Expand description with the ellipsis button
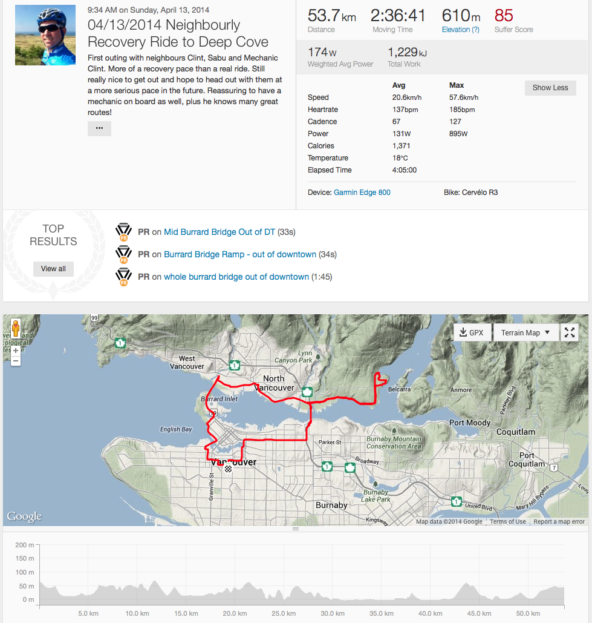 click(99, 128)
